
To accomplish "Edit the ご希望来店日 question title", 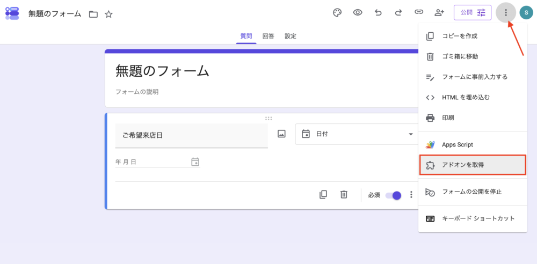I will (192, 136).
